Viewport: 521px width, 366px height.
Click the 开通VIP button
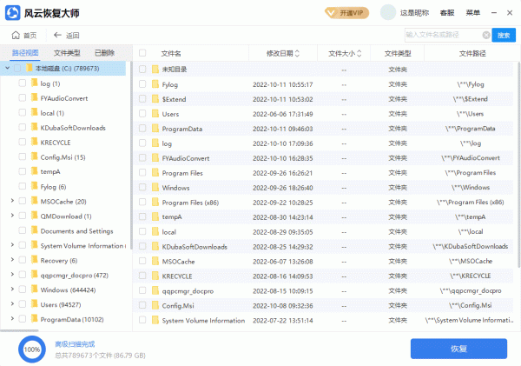click(346, 13)
